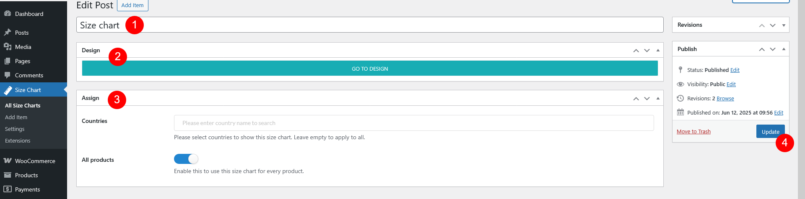Open Media via its camera icon
The image size is (805, 199).
[8, 47]
